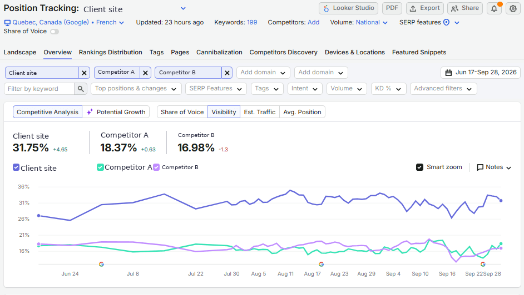This screenshot has width=524, height=295.
Task: Click the Filter by keyword field
Action: click(x=39, y=89)
